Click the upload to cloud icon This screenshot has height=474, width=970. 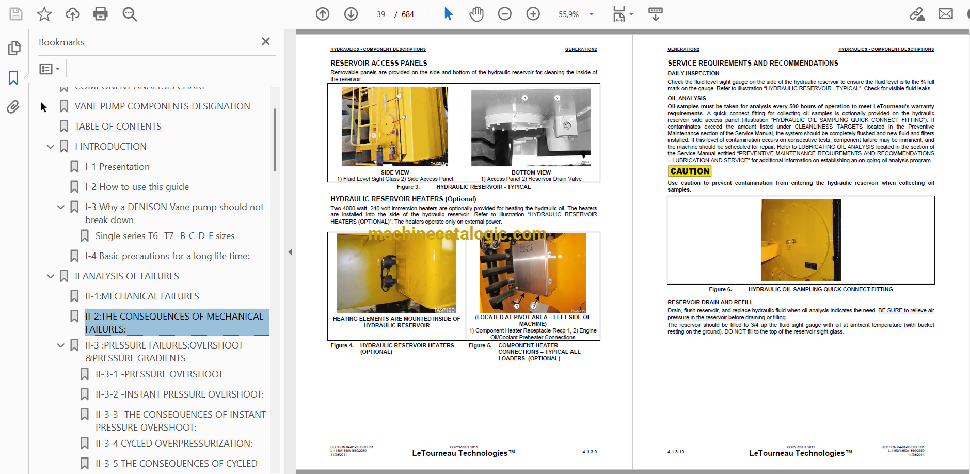(x=73, y=14)
